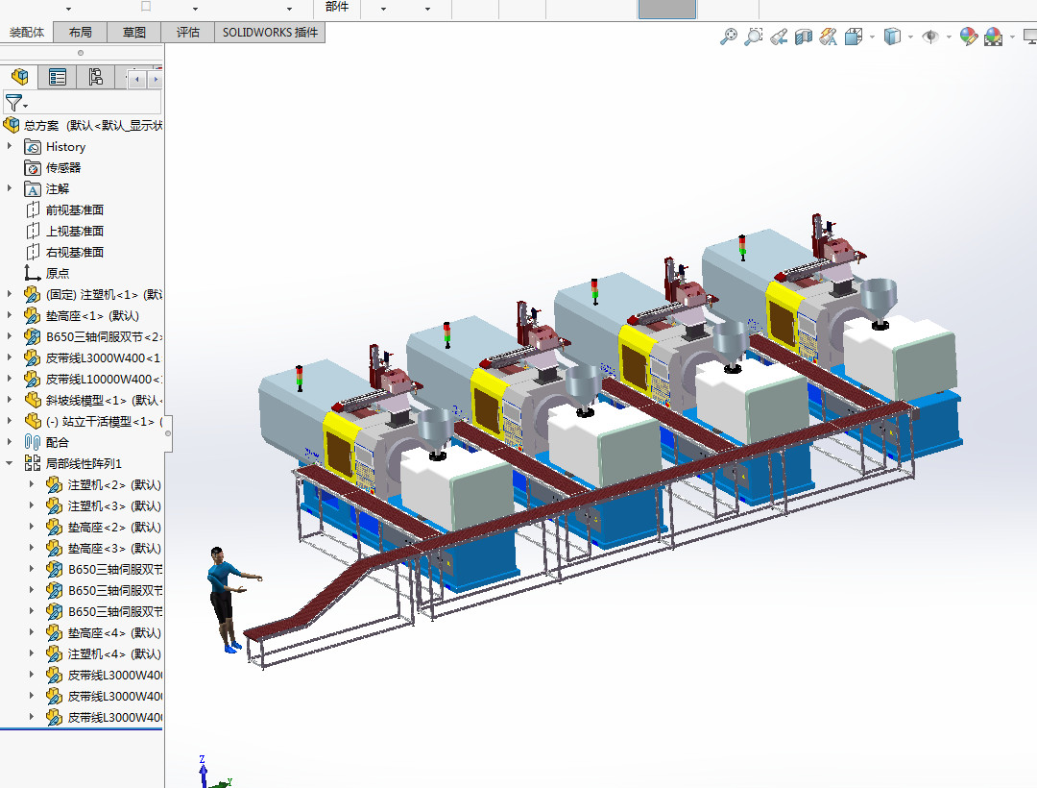Open the Display Style dropdown arrow
The height and width of the screenshot is (788, 1037).
(x=910, y=37)
